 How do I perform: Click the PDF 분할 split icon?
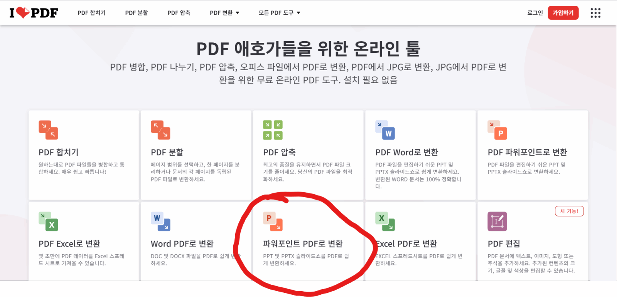[x=160, y=130]
